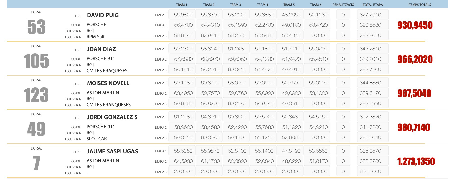Screen dimensions: 455x179
Task: Click David Puig's Etapa 1 Tram 1 field
Action: click(183, 15)
